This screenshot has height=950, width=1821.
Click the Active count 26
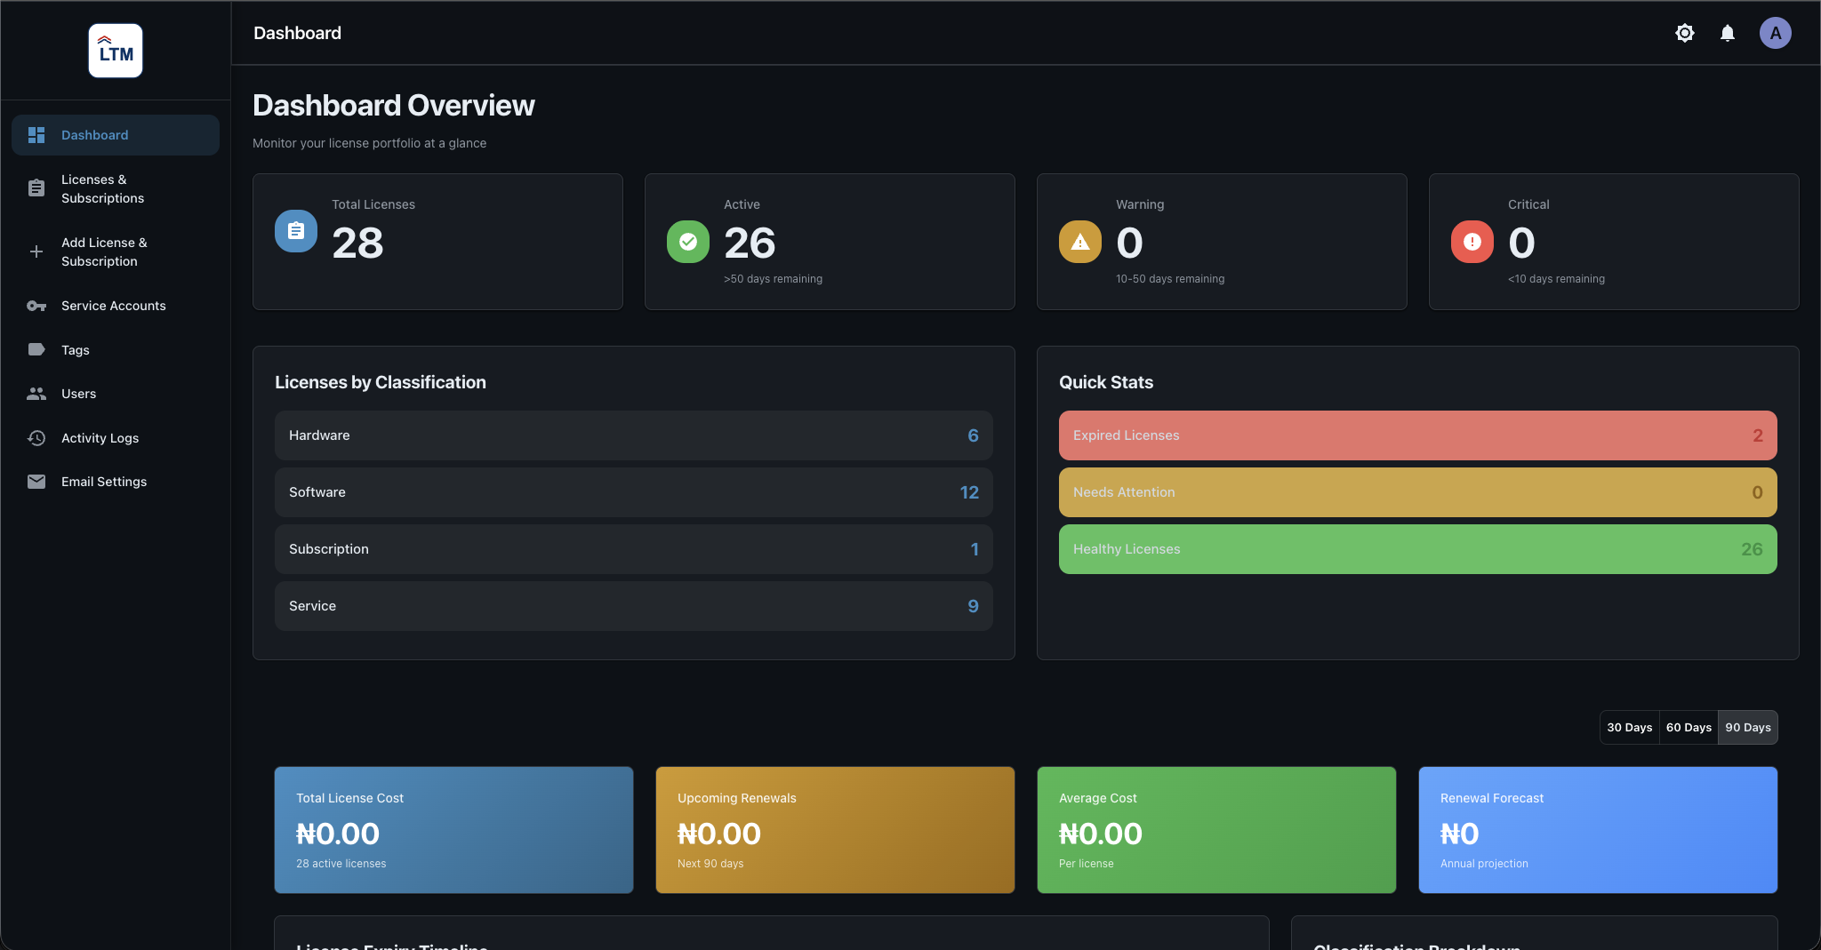coord(750,243)
